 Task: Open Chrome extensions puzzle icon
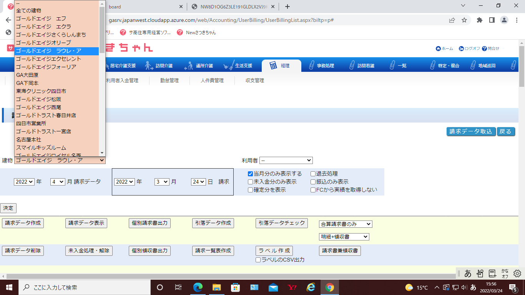[479, 20]
